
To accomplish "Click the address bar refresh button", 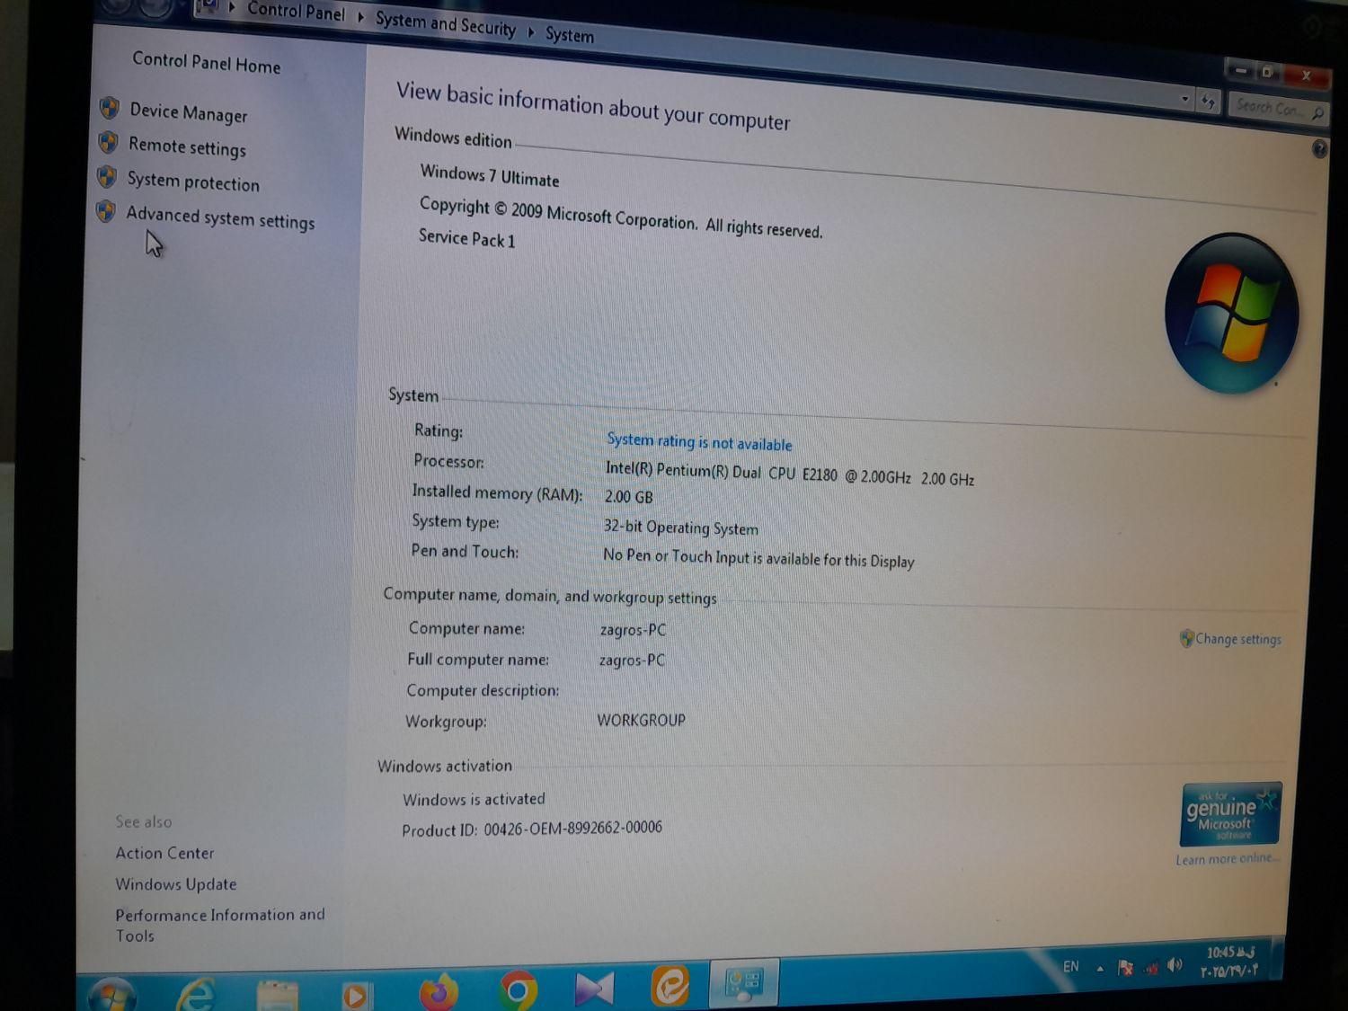I will tap(1208, 102).
